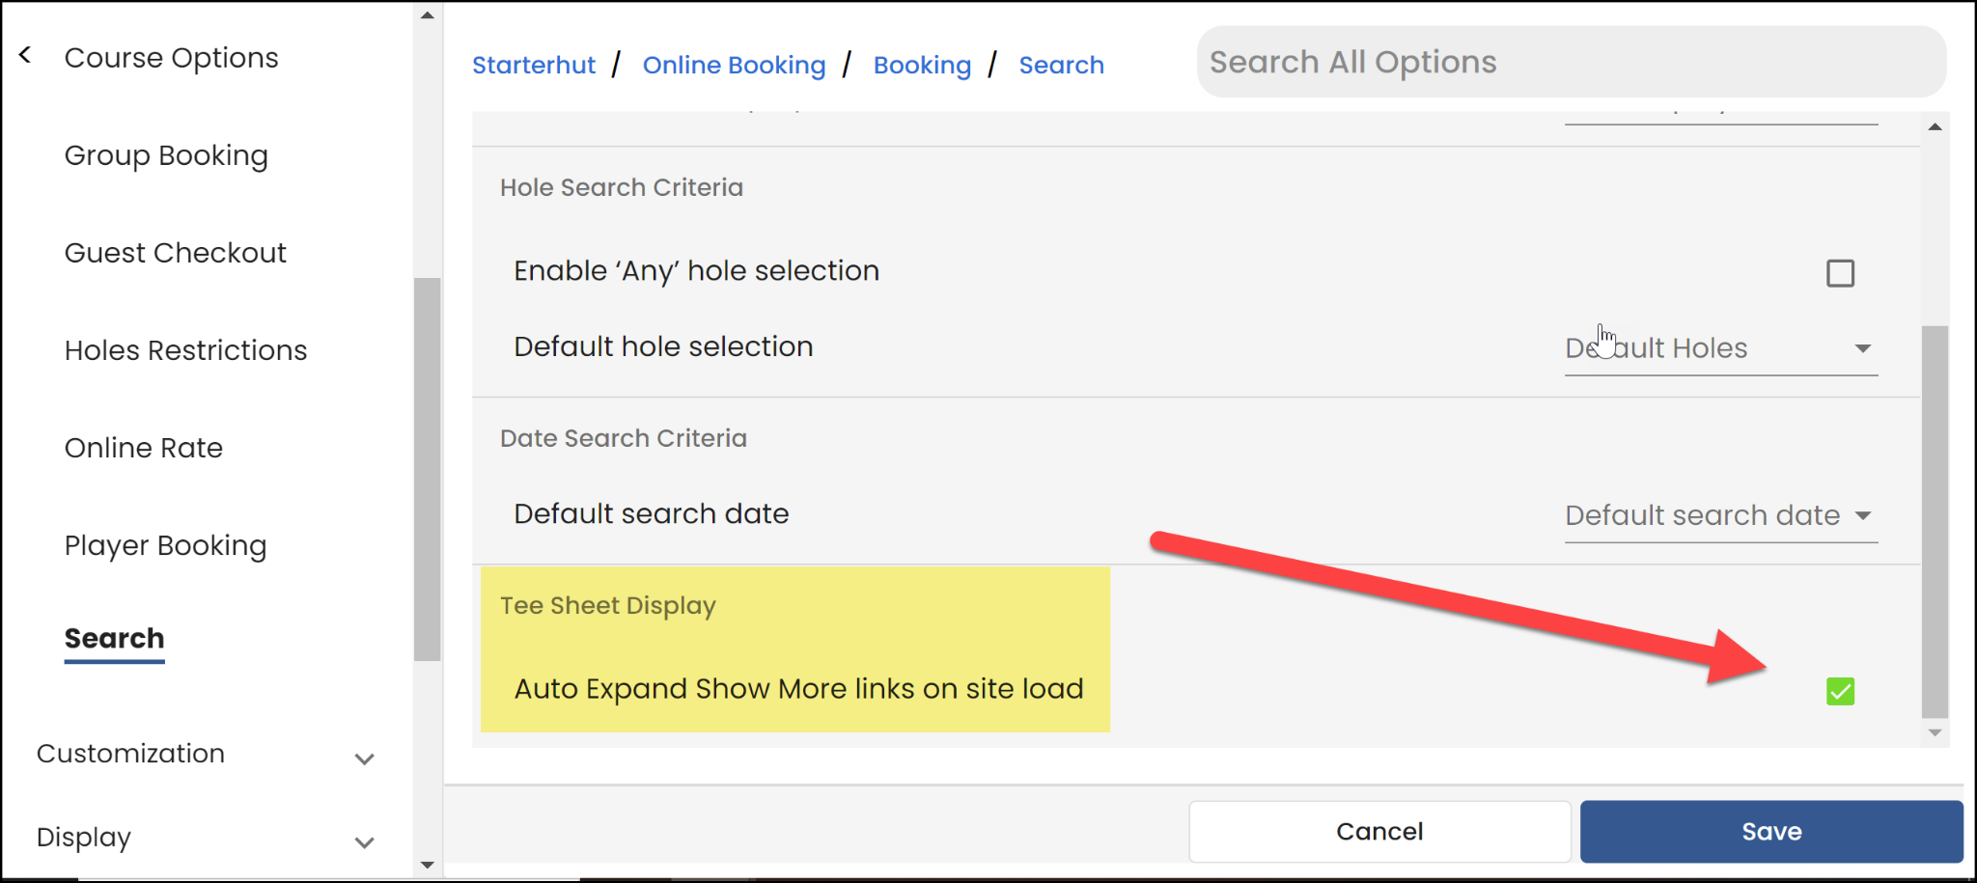Open the Booking breadcrumb link
This screenshot has width=1977, height=883.
922,65
